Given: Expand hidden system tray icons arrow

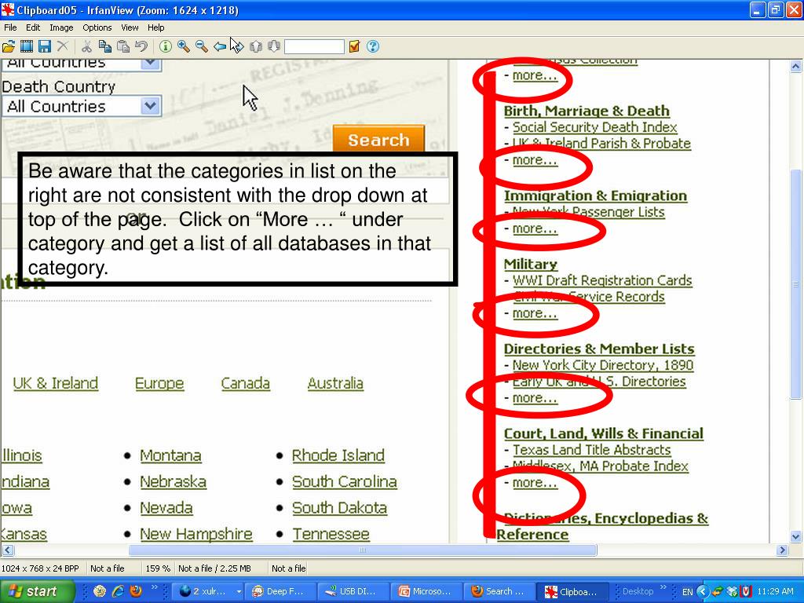Looking at the screenshot, I should point(703,592).
